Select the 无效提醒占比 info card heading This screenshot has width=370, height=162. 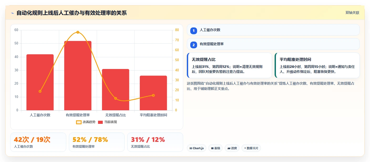tap(204, 60)
